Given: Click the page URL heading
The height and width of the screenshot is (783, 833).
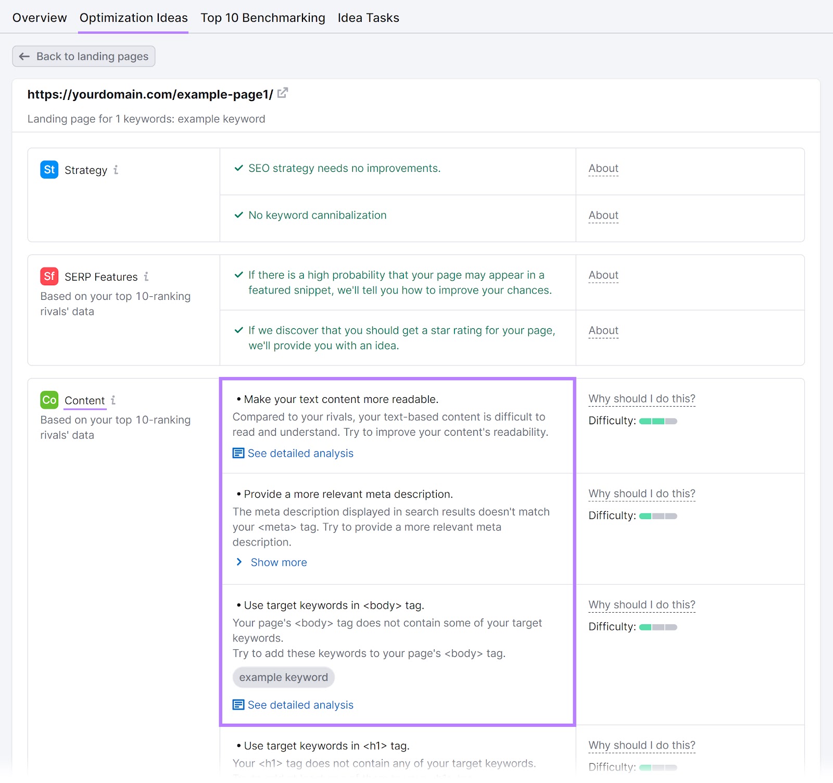Looking at the screenshot, I should click(150, 94).
